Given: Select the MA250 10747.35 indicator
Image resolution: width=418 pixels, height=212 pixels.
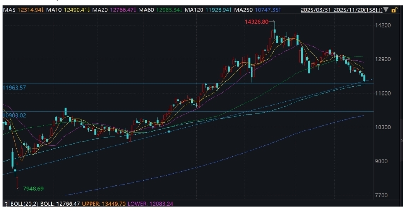Looking at the screenshot, I should 257,10.
